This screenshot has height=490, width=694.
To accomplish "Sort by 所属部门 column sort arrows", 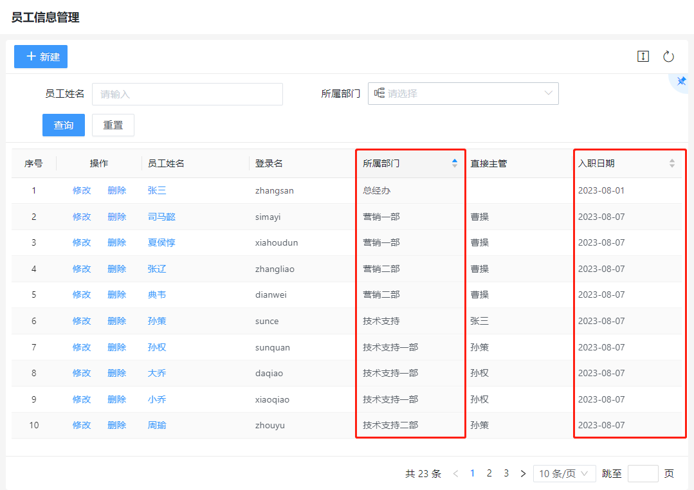I will 455,163.
